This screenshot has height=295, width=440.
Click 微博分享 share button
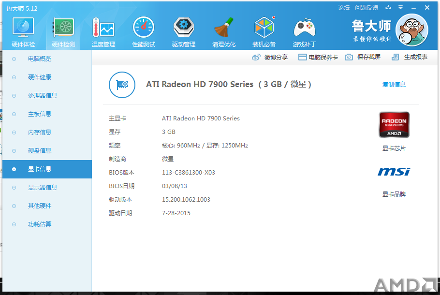click(270, 57)
